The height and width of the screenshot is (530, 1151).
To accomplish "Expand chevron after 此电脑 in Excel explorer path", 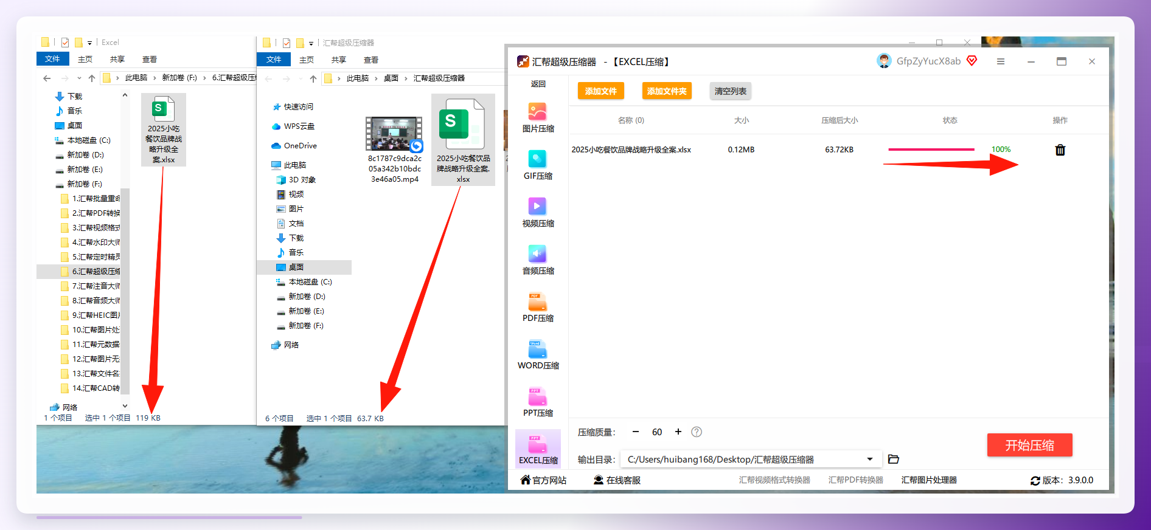I will 155,78.
